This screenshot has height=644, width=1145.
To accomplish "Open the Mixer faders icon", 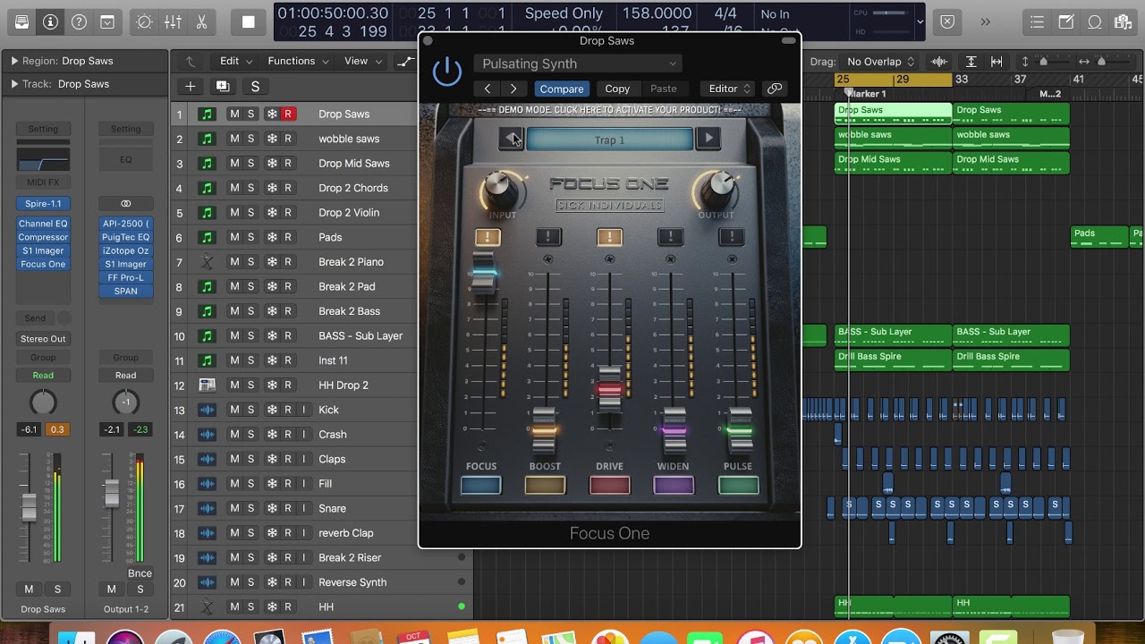I will [174, 21].
